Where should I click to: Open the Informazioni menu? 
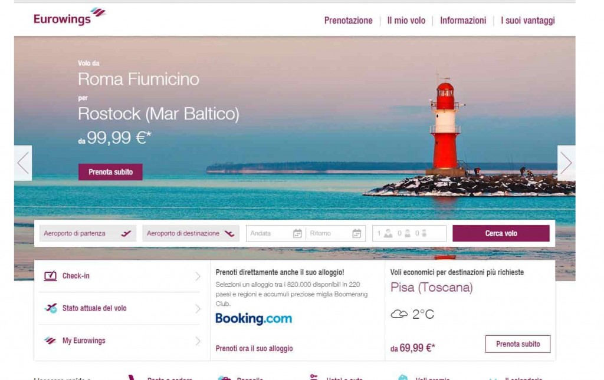tap(463, 21)
